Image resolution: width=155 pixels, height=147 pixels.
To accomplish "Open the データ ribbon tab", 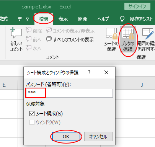I will 23,19.
